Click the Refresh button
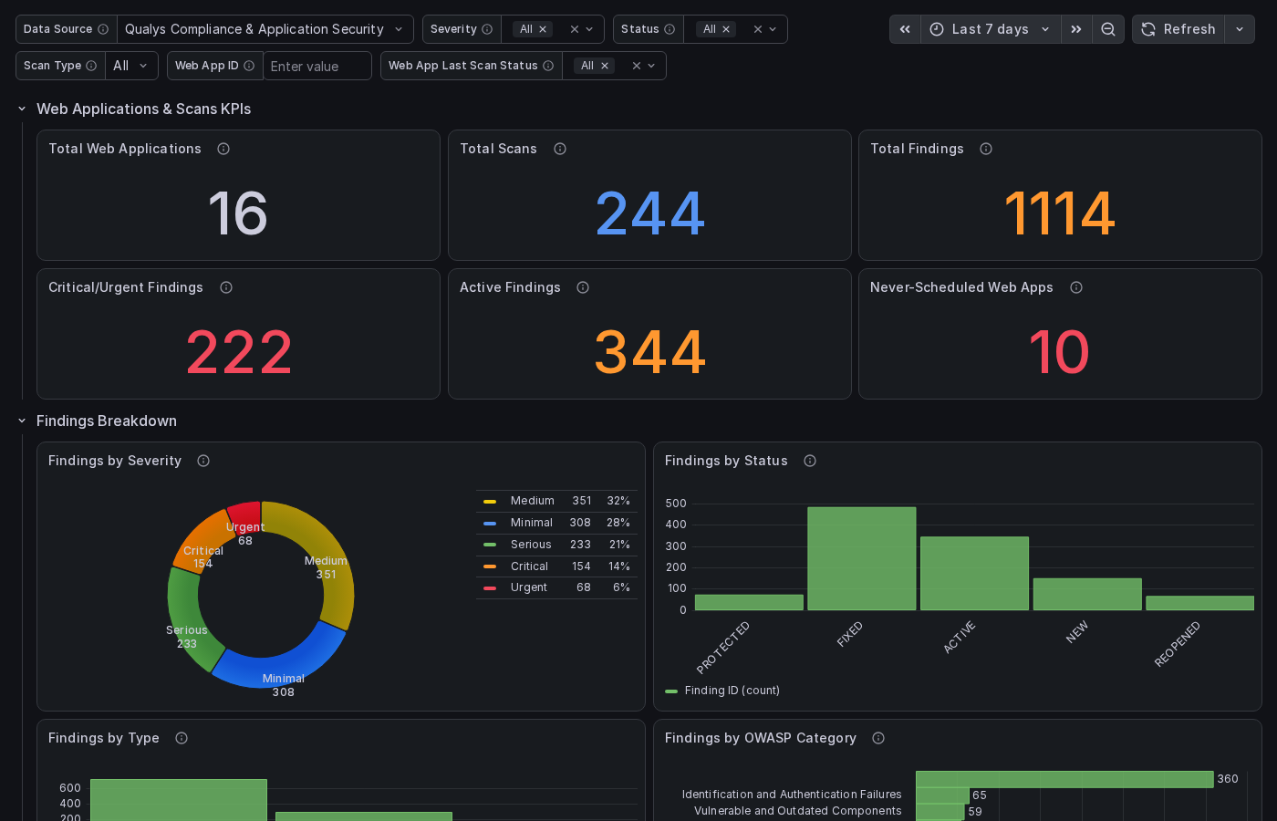The image size is (1277, 821). [x=1178, y=29]
